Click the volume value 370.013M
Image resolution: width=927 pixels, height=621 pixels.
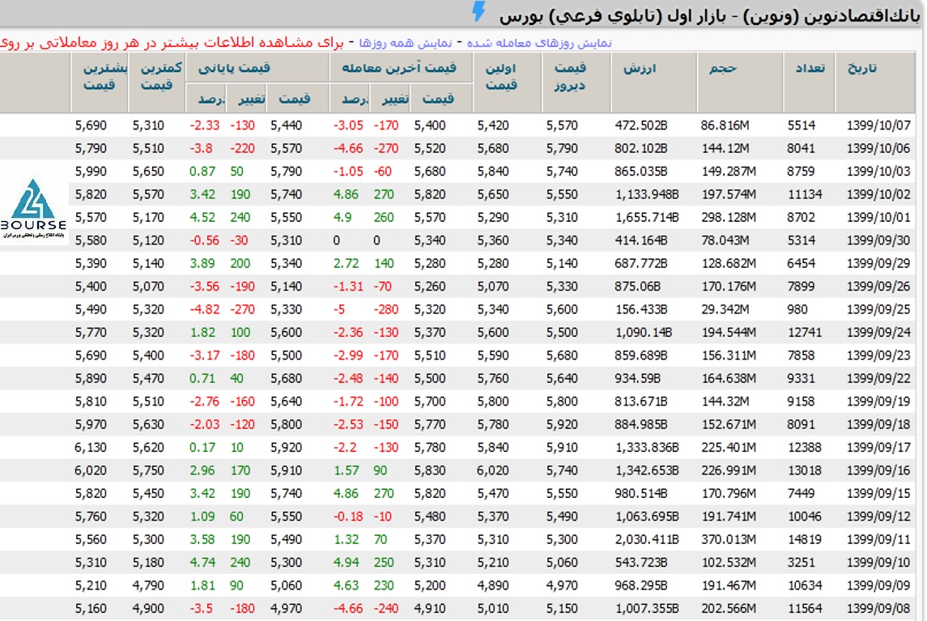pos(729,540)
